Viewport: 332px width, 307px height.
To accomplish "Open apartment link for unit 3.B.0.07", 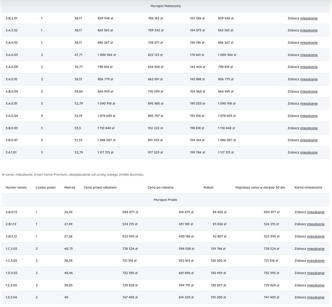I will click(309, 140).
